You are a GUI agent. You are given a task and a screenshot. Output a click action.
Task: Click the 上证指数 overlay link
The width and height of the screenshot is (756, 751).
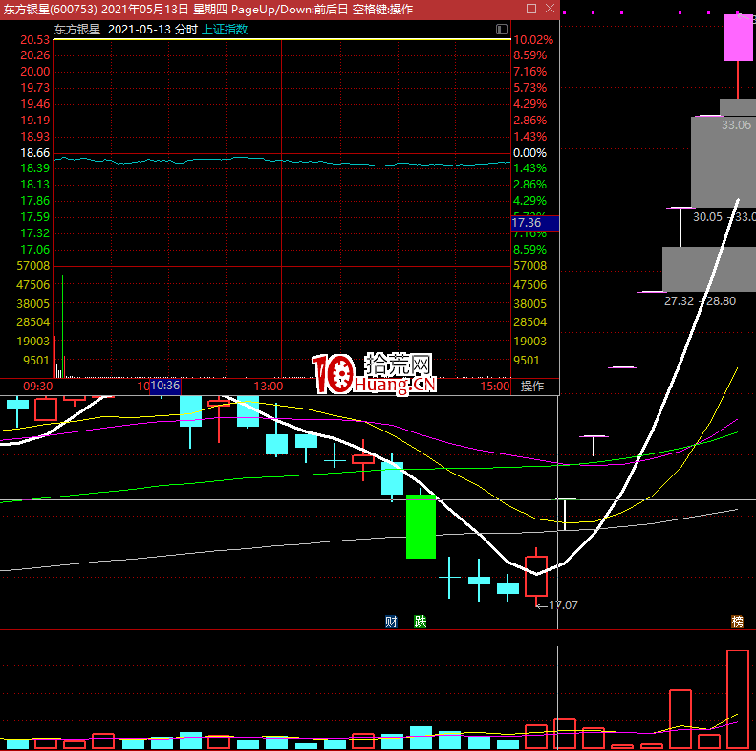[225, 30]
